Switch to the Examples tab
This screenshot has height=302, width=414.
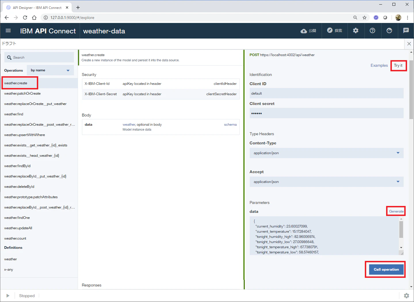[x=379, y=66]
